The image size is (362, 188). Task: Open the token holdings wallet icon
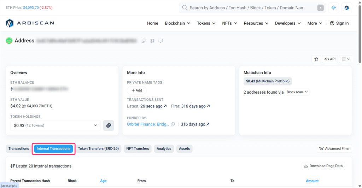coord(109,125)
